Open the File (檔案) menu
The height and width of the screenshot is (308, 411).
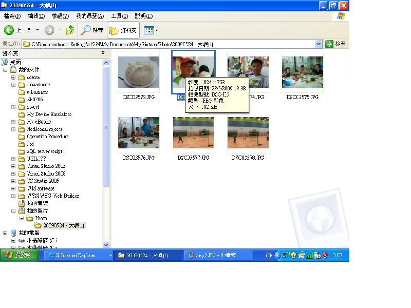(12, 16)
